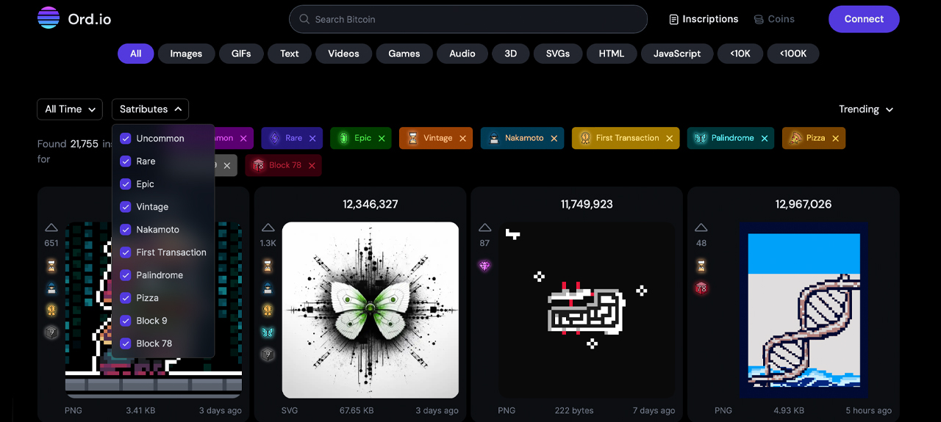The width and height of the screenshot is (941, 422).
Task: Focus the Search Bitcoin input field
Action: coord(470,19)
